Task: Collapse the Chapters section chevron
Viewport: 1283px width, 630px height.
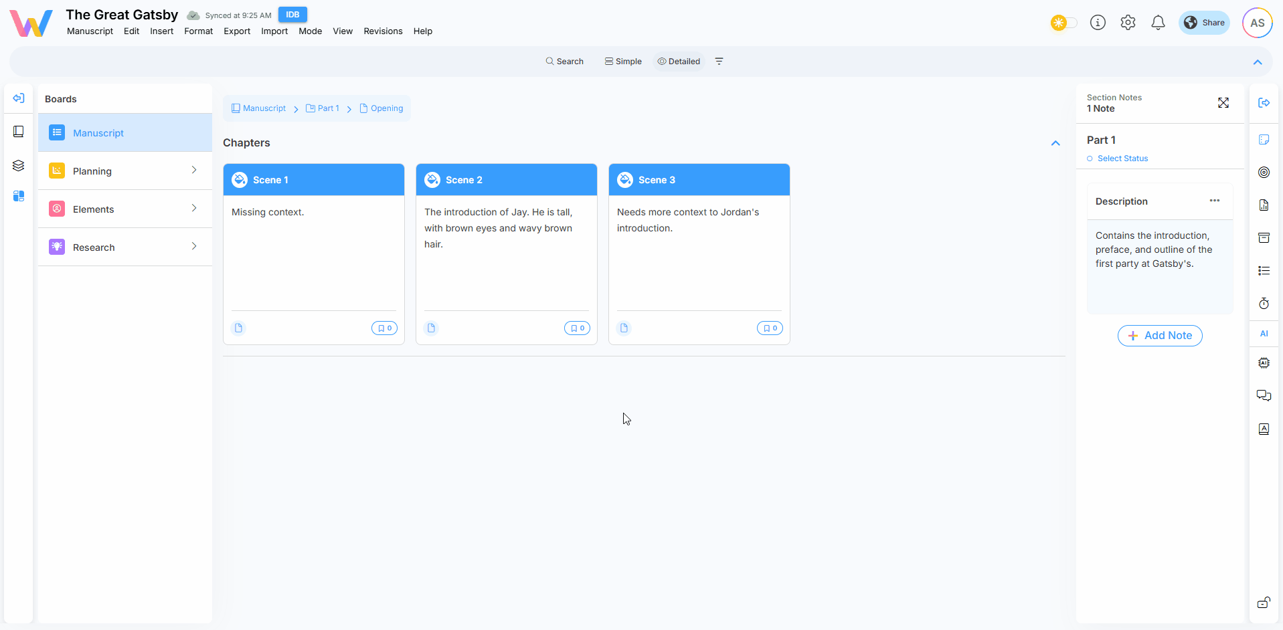Action: (1055, 143)
